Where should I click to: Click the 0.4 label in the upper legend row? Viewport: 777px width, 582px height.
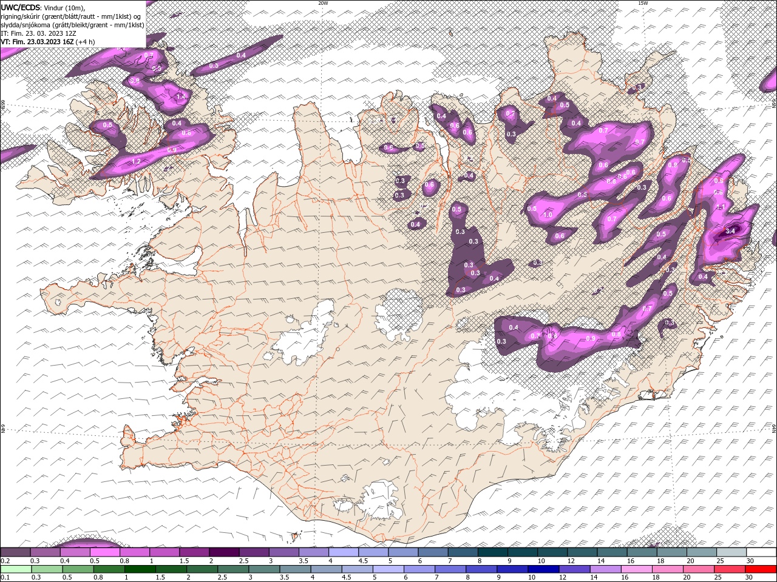tap(65, 561)
